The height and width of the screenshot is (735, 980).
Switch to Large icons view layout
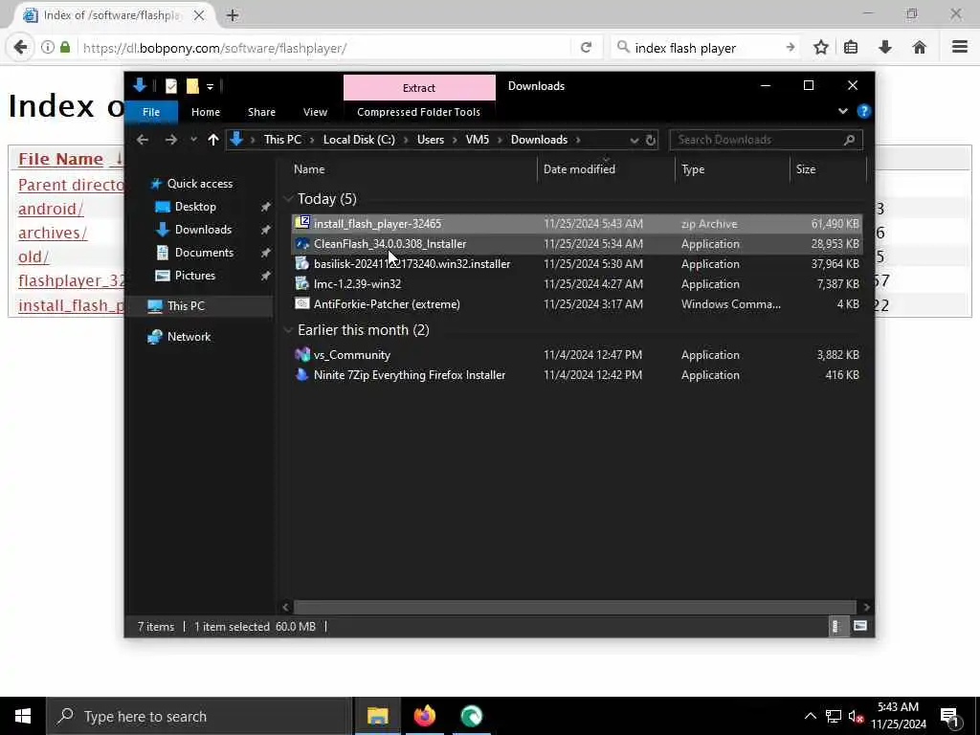[860, 626]
